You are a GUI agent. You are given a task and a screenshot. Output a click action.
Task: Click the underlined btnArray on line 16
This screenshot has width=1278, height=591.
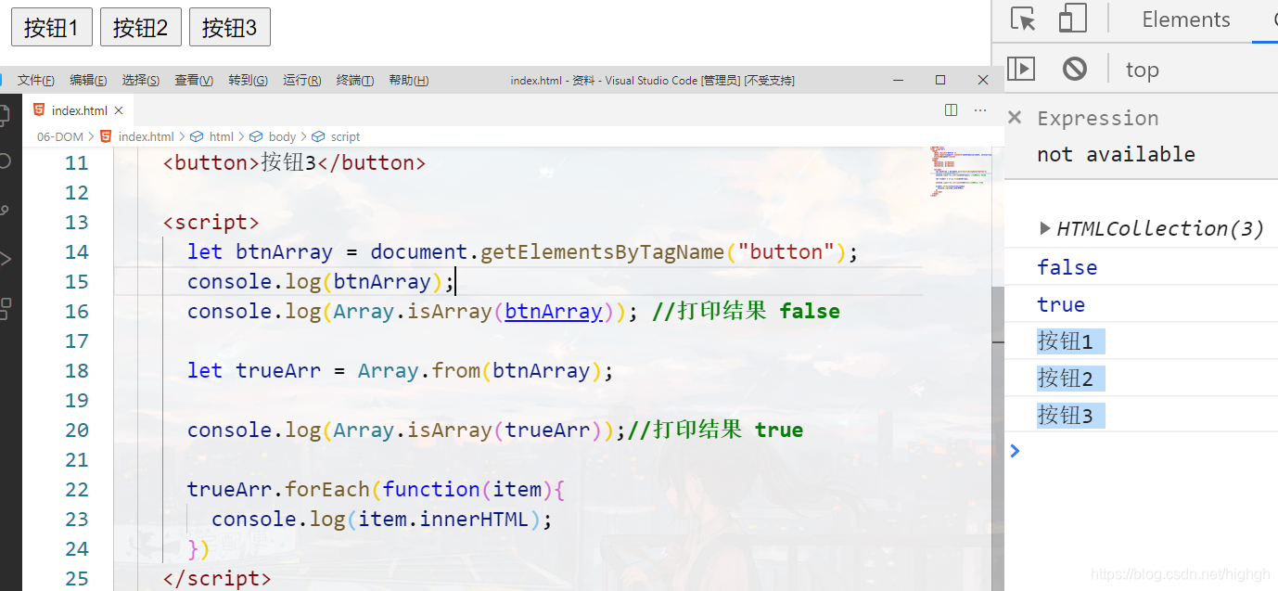(554, 311)
